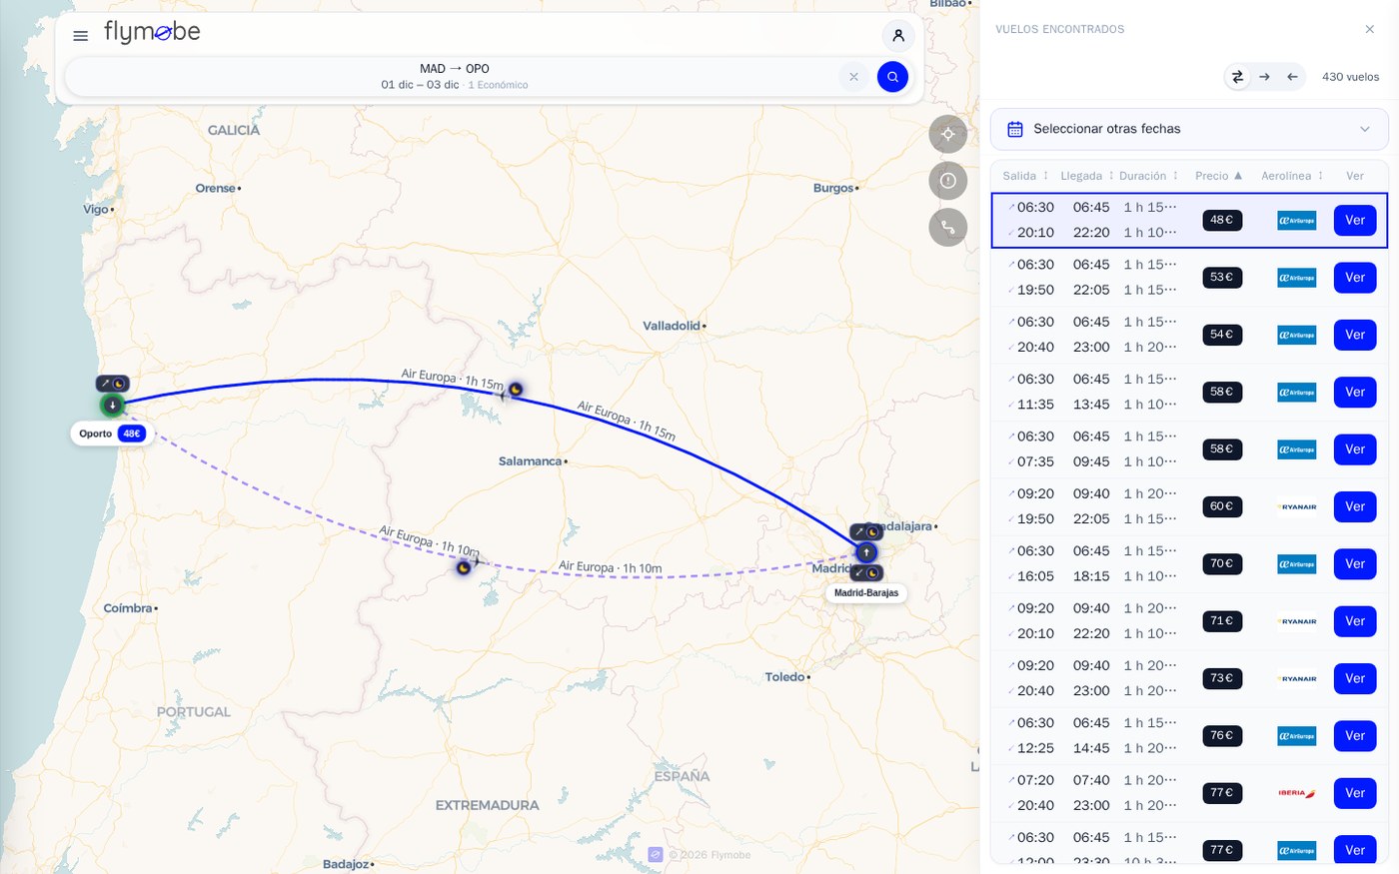
Task: Click the Air Europa logo in the 48 € row
Action: coord(1297,221)
